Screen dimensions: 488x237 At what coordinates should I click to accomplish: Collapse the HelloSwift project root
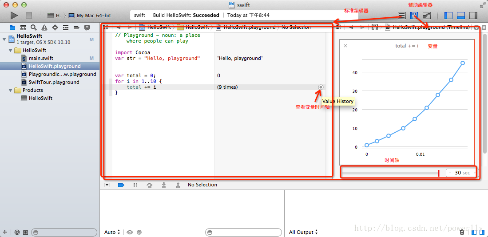pyautogui.click(x=4, y=39)
